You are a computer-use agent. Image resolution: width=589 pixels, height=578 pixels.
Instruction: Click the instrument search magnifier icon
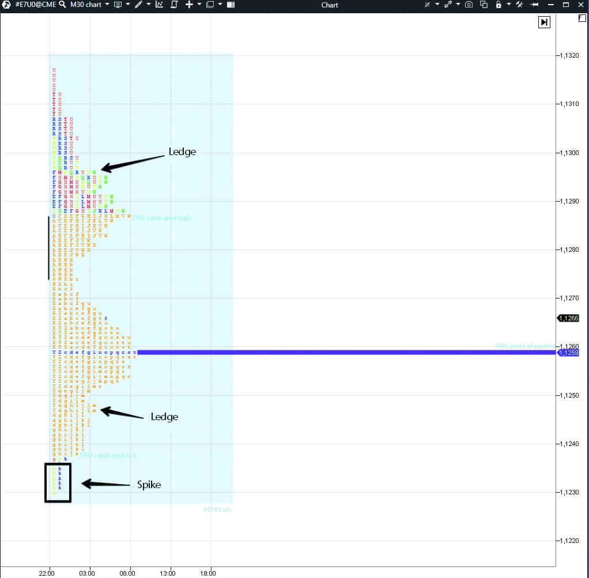click(x=62, y=5)
